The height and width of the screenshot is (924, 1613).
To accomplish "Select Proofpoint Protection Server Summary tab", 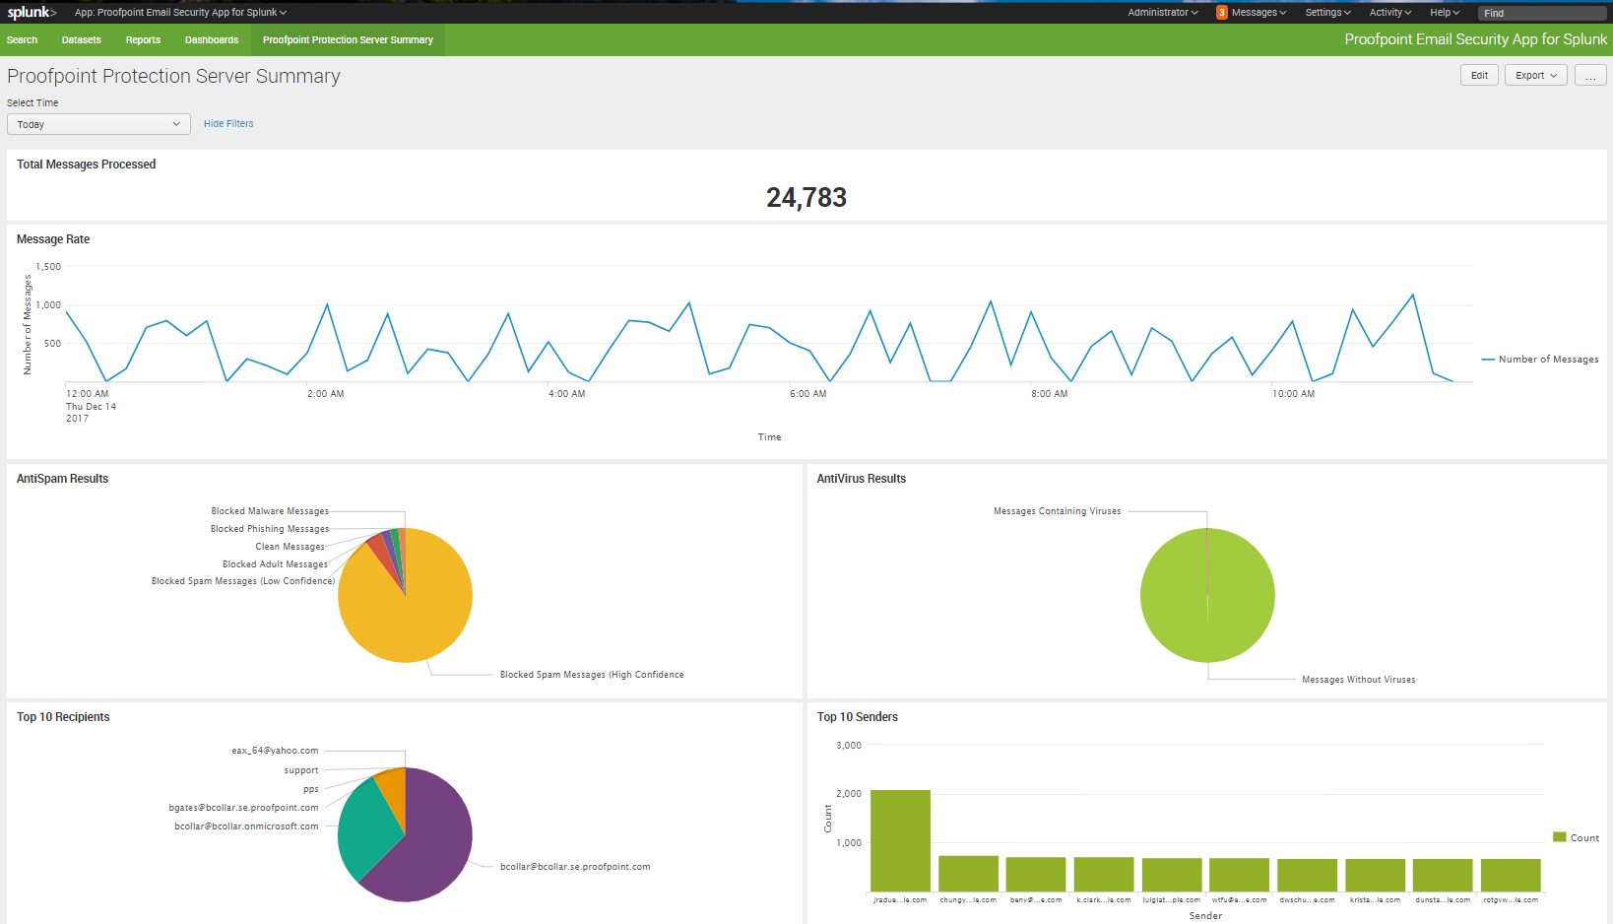I will [x=348, y=40].
